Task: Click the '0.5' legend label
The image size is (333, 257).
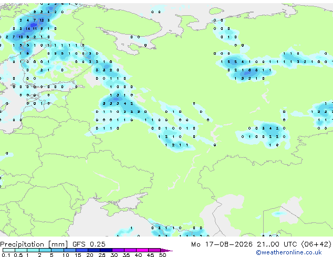Action: (x=18, y=255)
